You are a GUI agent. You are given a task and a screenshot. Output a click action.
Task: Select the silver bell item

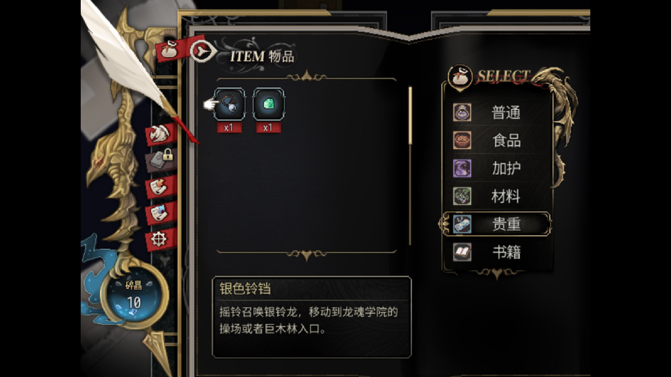click(229, 104)
